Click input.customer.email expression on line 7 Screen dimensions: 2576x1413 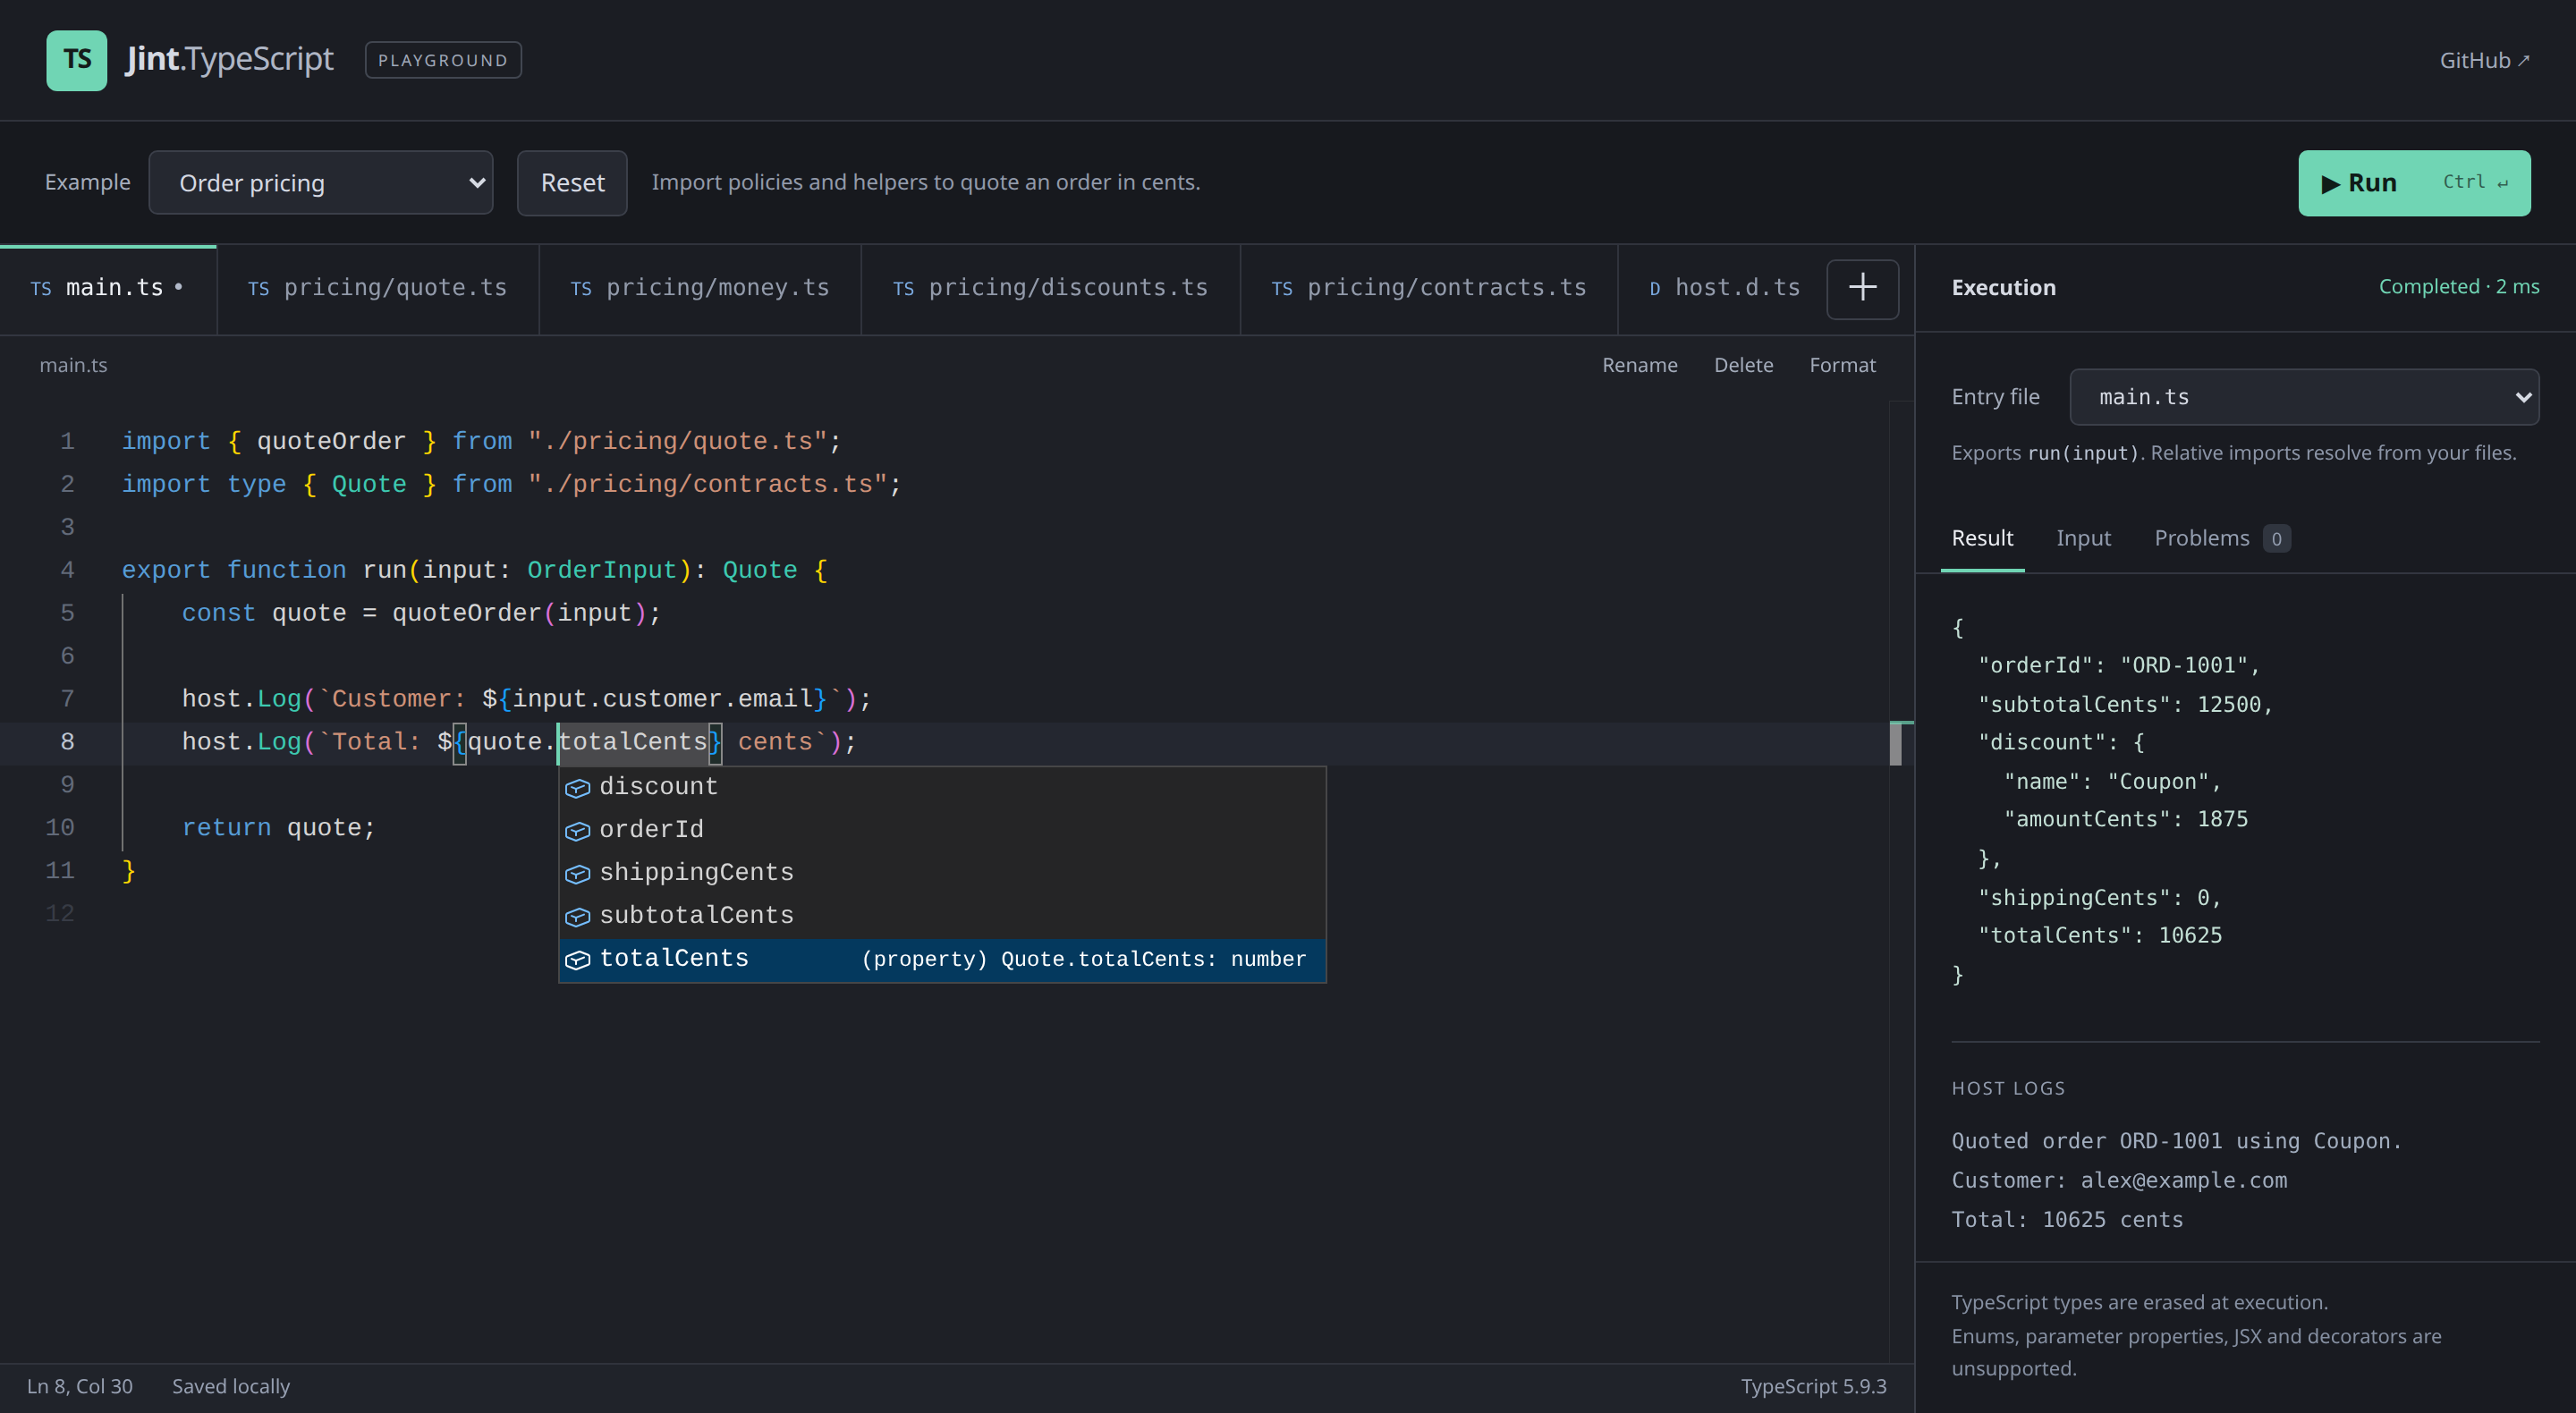point(662,700)
